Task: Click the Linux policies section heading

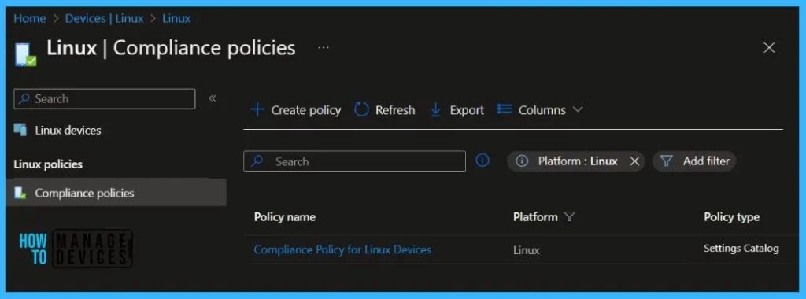Action: 48,164
